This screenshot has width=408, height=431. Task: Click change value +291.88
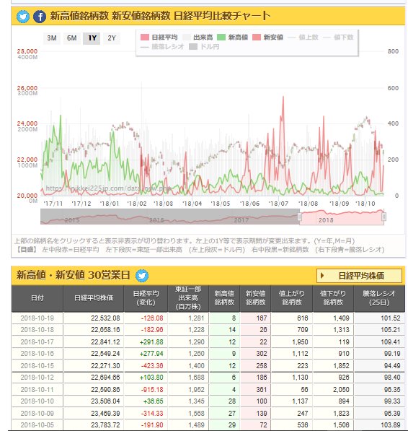(x=151, y=341)
